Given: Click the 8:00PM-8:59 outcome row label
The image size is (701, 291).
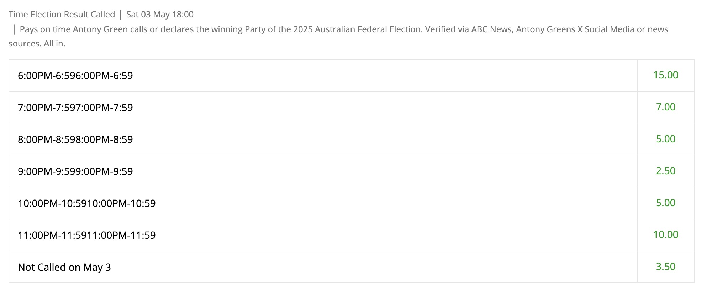Looking at the screenshot, I should click(x=75, y=139).
